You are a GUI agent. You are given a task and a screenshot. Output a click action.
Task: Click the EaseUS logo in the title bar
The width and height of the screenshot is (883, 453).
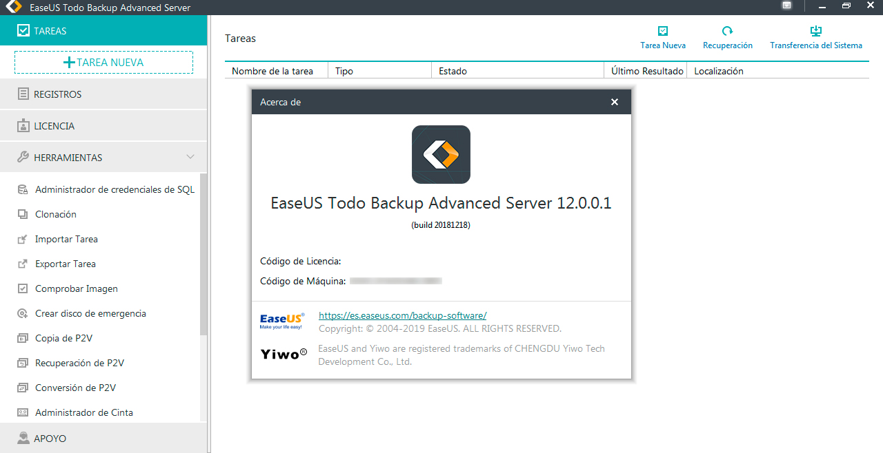click(x=14, y=8)
